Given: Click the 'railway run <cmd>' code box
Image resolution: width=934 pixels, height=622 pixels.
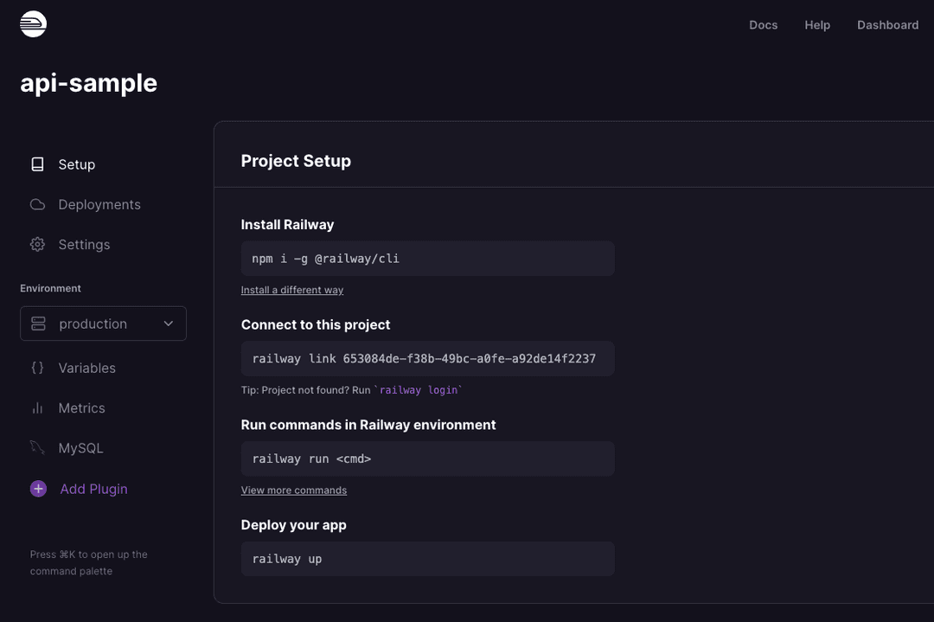Looking at the screenshot, I should click(x=427, y=458).
